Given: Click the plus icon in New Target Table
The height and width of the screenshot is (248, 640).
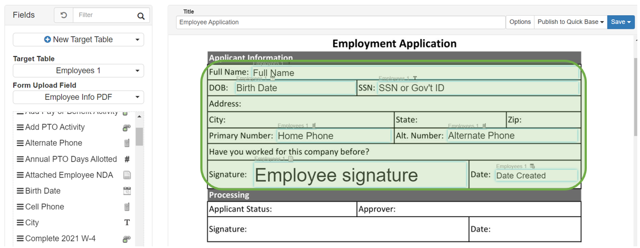Looking at the screenshot, I should click(47, 40).
